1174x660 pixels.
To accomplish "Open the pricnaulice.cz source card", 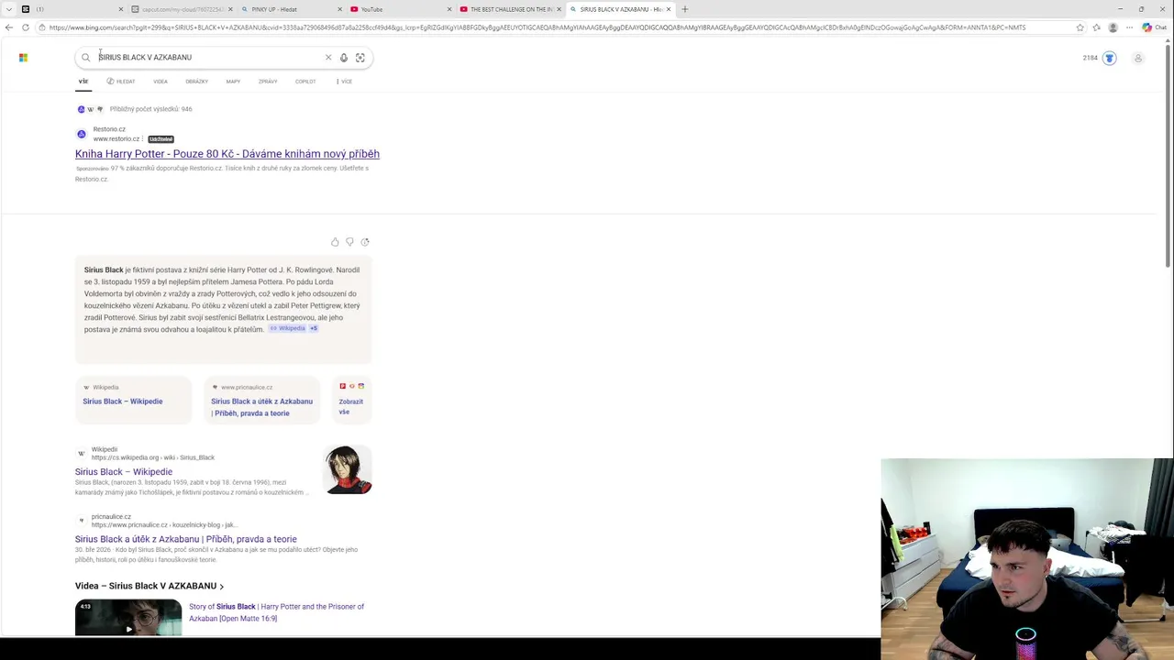I will (x=261, y=400).
